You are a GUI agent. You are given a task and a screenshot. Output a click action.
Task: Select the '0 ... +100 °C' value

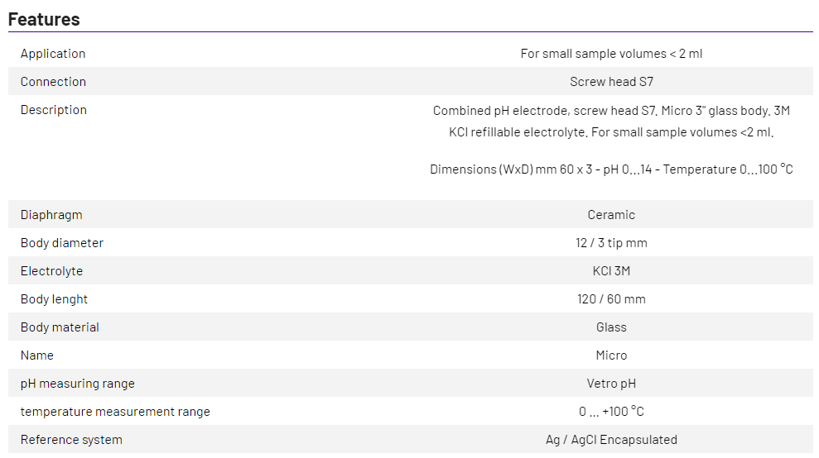point(611,412)
